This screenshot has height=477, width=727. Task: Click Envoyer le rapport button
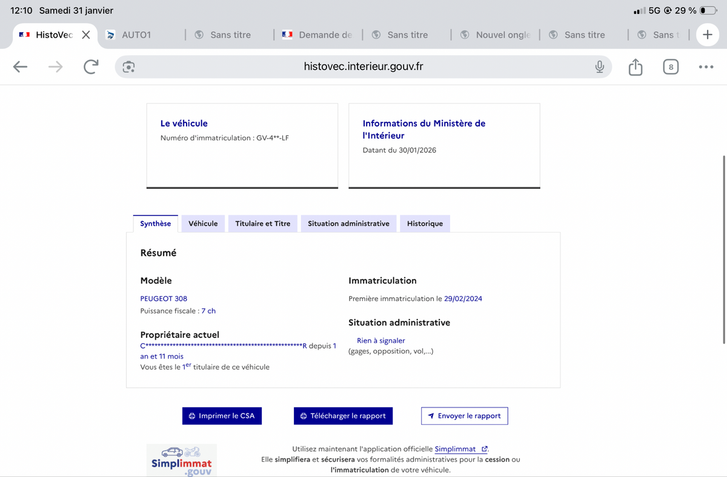464,416
